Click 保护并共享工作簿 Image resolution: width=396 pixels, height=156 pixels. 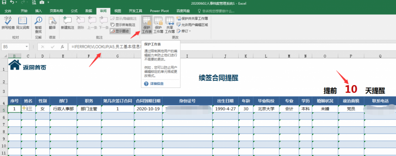192,19
